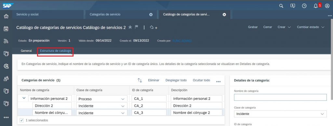
Task: Close the Catálogo de categorías de servi... tab
Action: [224, 14]
